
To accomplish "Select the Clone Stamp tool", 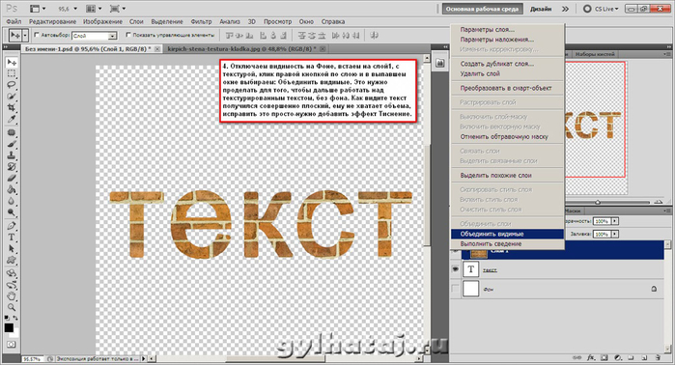I will 12,155.
